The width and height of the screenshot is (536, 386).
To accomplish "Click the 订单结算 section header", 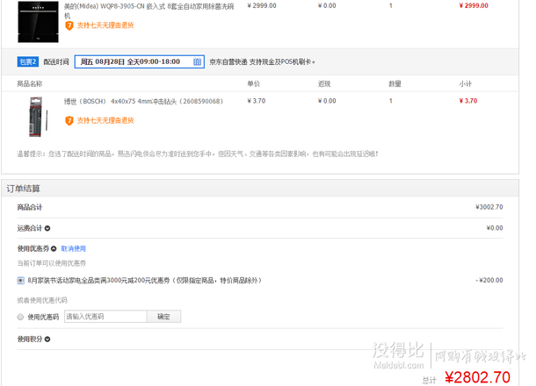I will pyautogui.click(x=23, y=189).
